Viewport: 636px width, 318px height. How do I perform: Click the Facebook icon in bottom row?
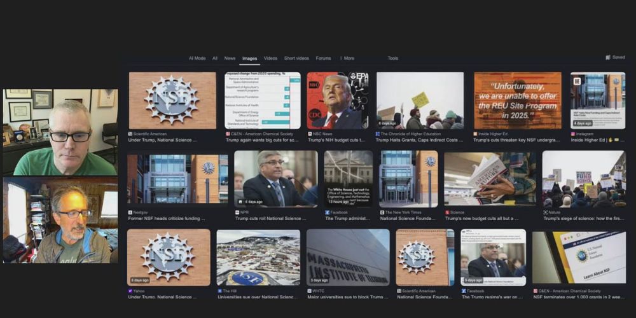click(464, 291)
